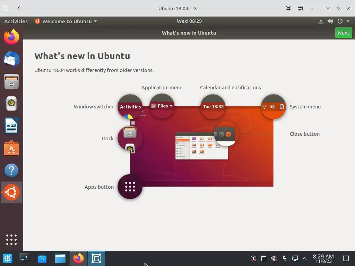Image resolution: width=355 pixels, height=266 pixels.
Task: Click the "Calendar and notifications" label
Action: pyautogui.click(x=230, y=88)
